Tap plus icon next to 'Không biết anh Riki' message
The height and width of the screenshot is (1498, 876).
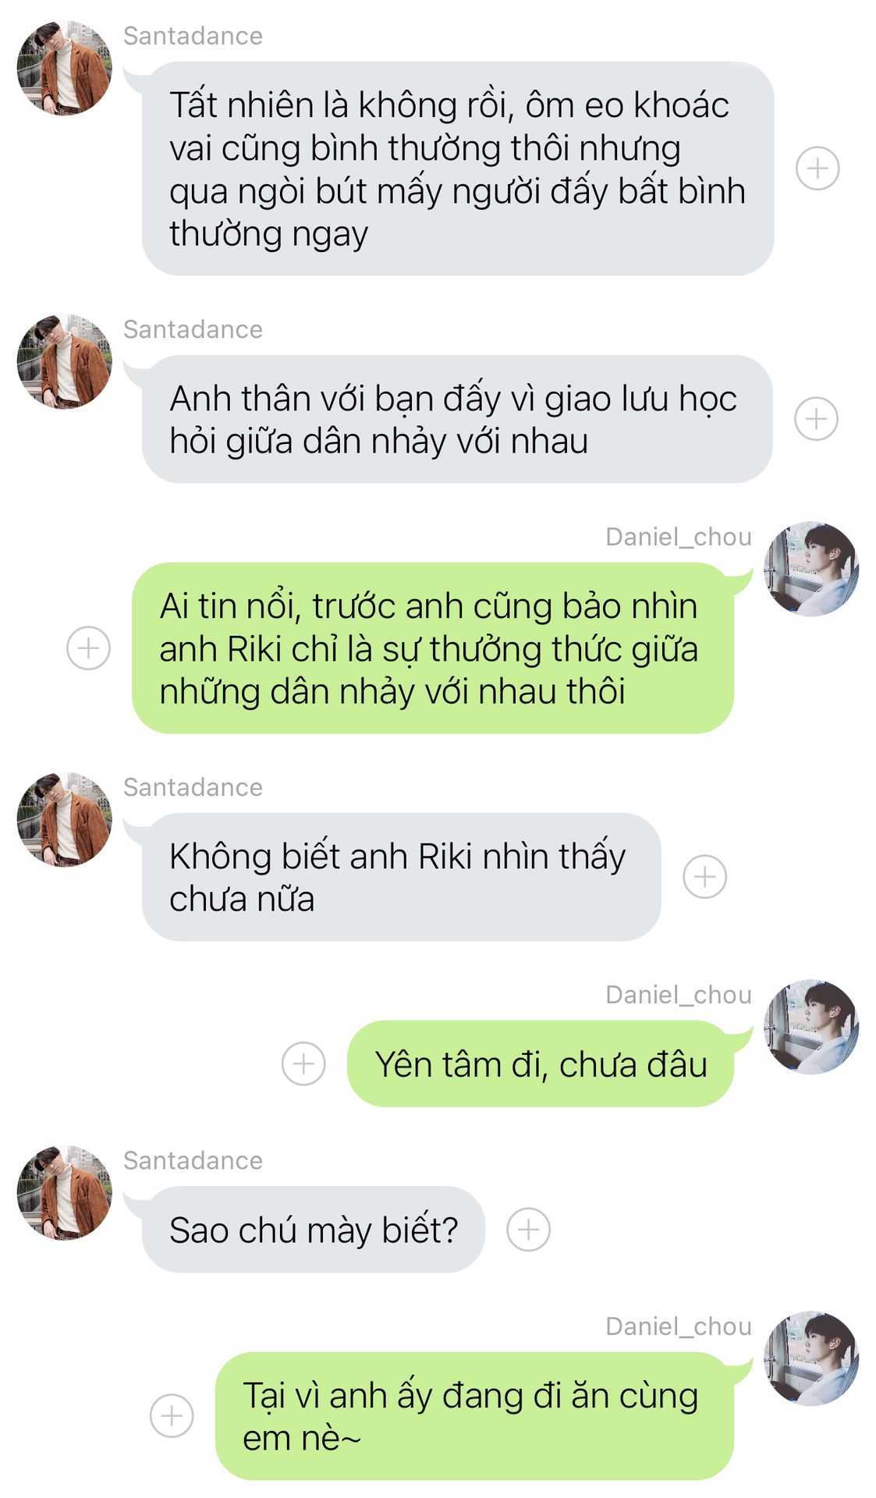click(x=704, y=877)
